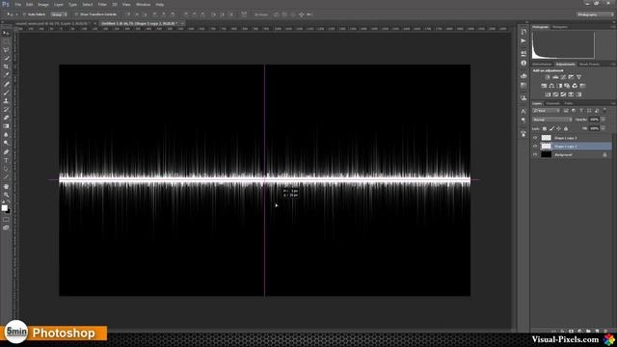Switch to the Channels tab
The height and width of the screenshot is (347, 617).
(x=552, y=103)
